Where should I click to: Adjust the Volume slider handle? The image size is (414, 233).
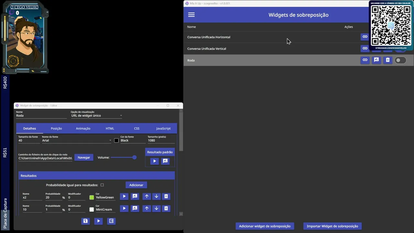pyautogui.click(x=134, y=157)
